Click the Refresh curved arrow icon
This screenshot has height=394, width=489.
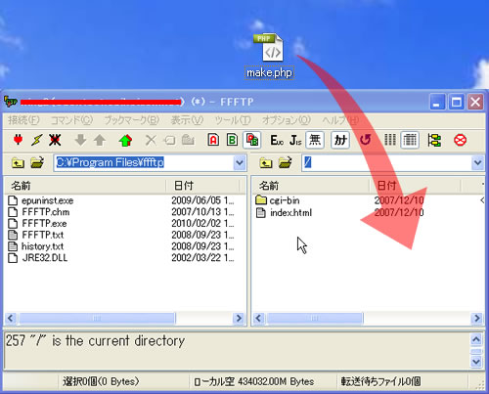coord(366,140)
